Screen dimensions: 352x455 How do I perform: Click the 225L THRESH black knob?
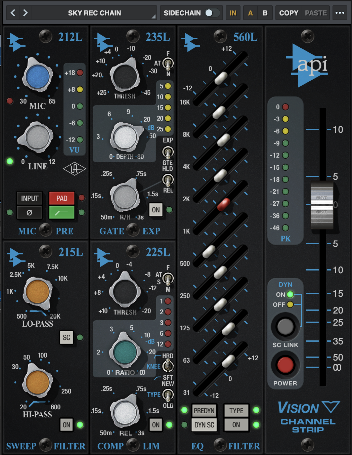click(125, 291)
